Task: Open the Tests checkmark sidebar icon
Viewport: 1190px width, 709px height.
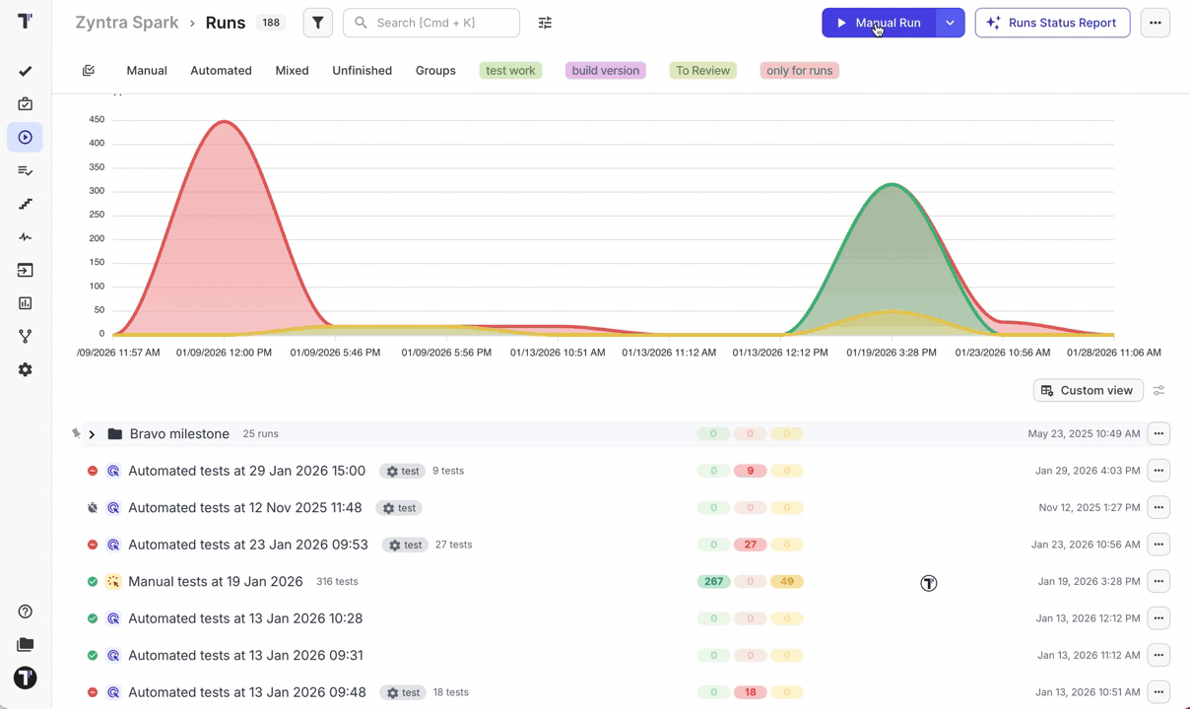Action: pos(25,71)
